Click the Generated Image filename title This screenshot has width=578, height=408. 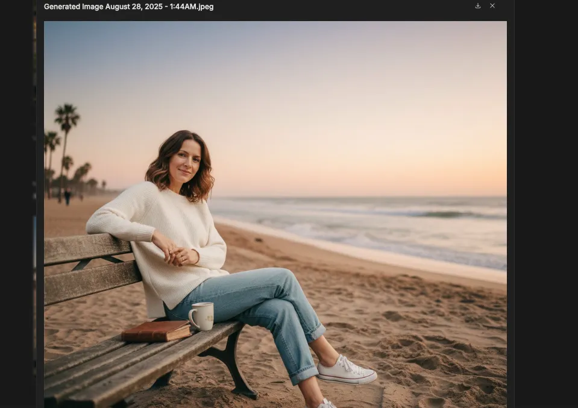[128, 7]
